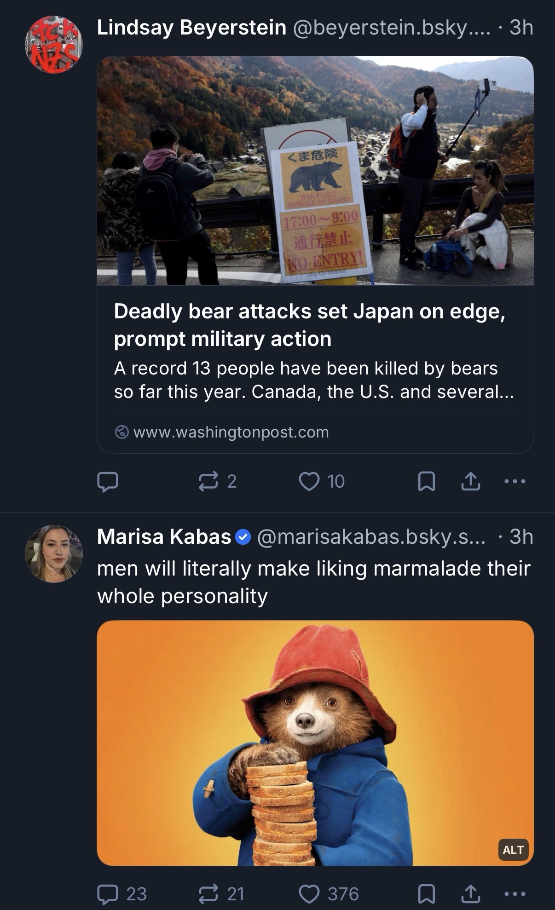Repost Marisa Kabas's marmalade post

[x=208, y=894]
